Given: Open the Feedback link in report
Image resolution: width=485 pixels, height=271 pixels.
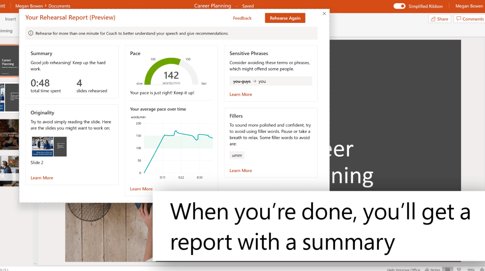Looking at the screenshot, I should 242,18.
